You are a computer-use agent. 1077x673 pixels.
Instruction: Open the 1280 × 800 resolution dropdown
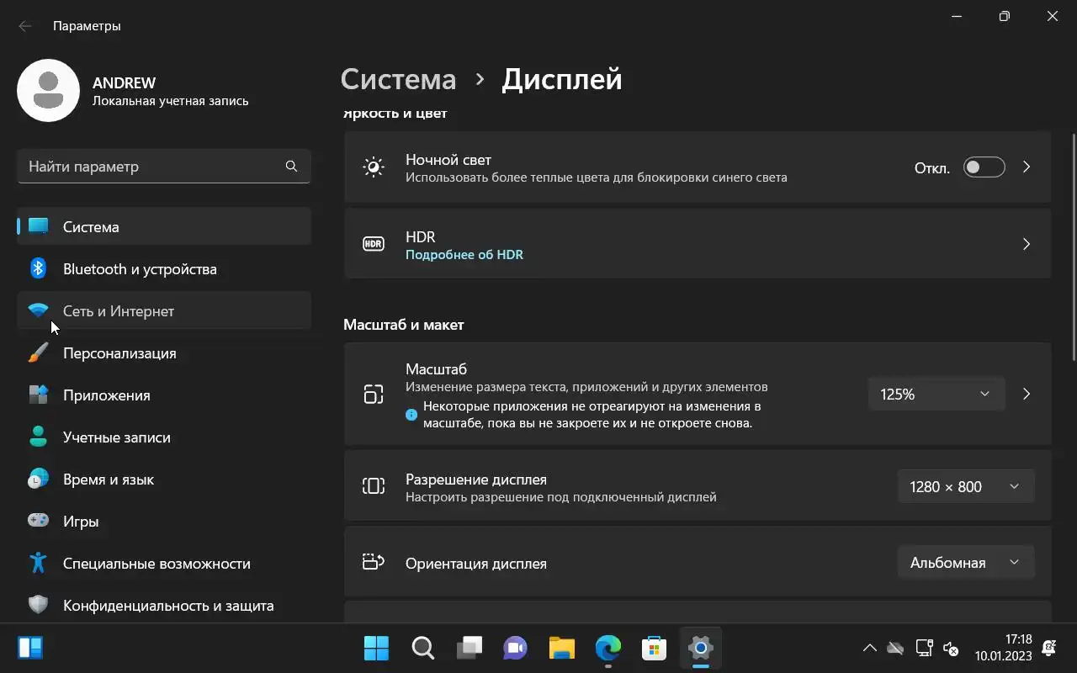click(966, 486)
